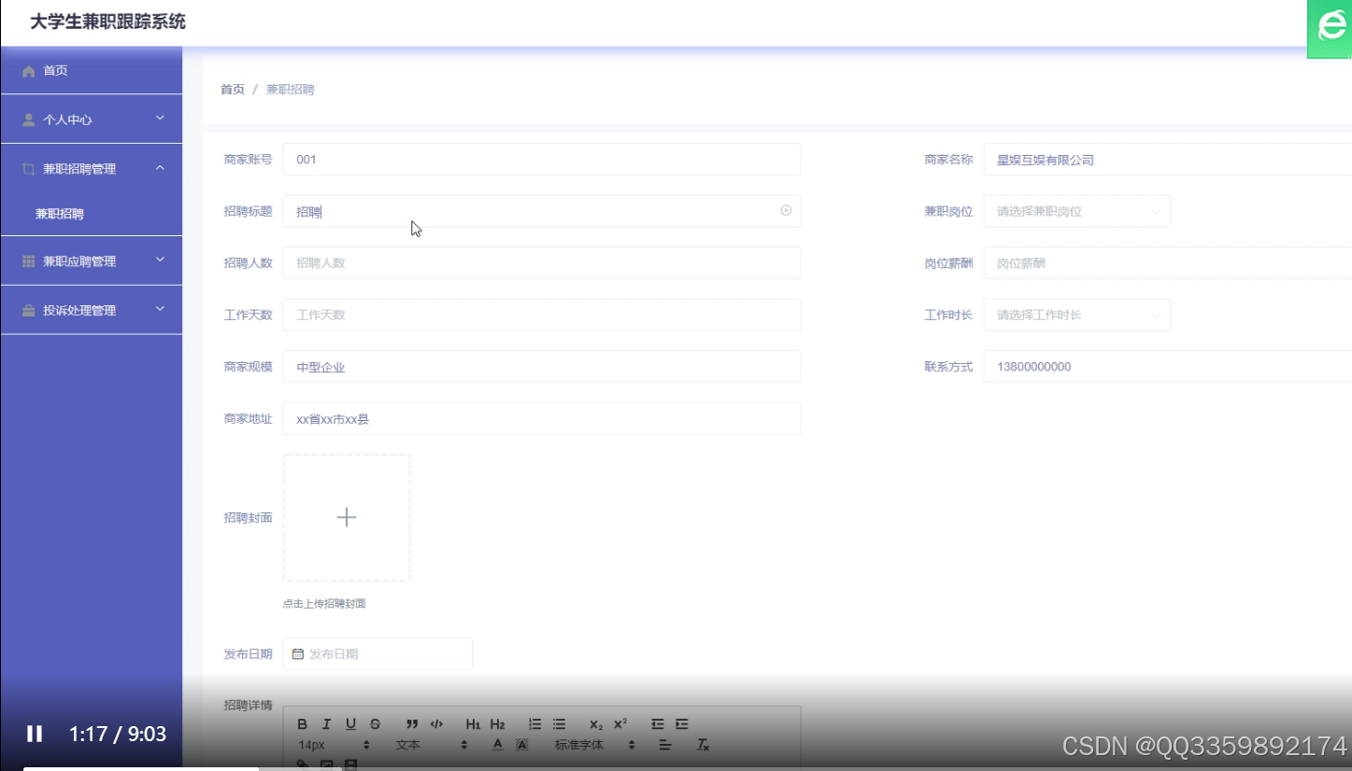Apply subscript formatting
1352x771 pixels.
(596, 724)
